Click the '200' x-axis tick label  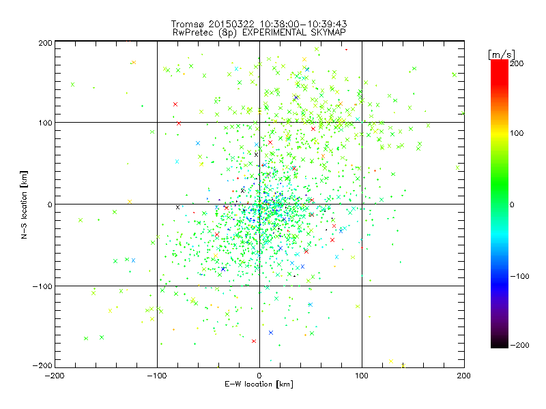tap(464, 376)
